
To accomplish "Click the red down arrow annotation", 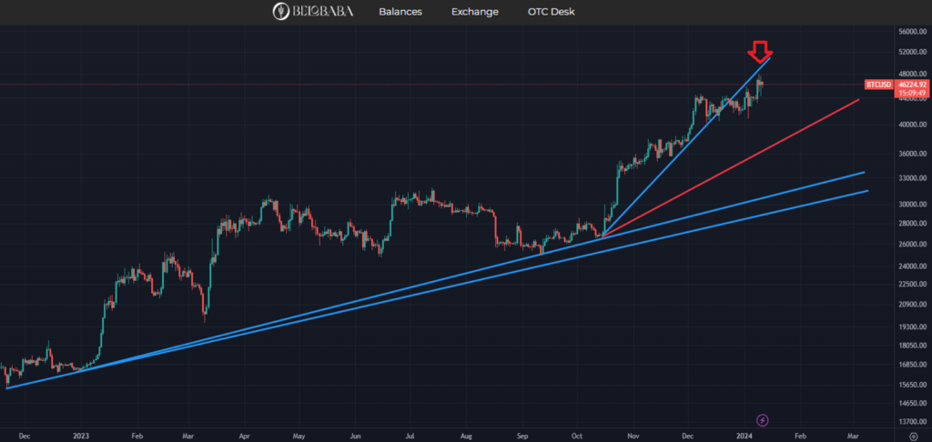I will click(760, 49).
